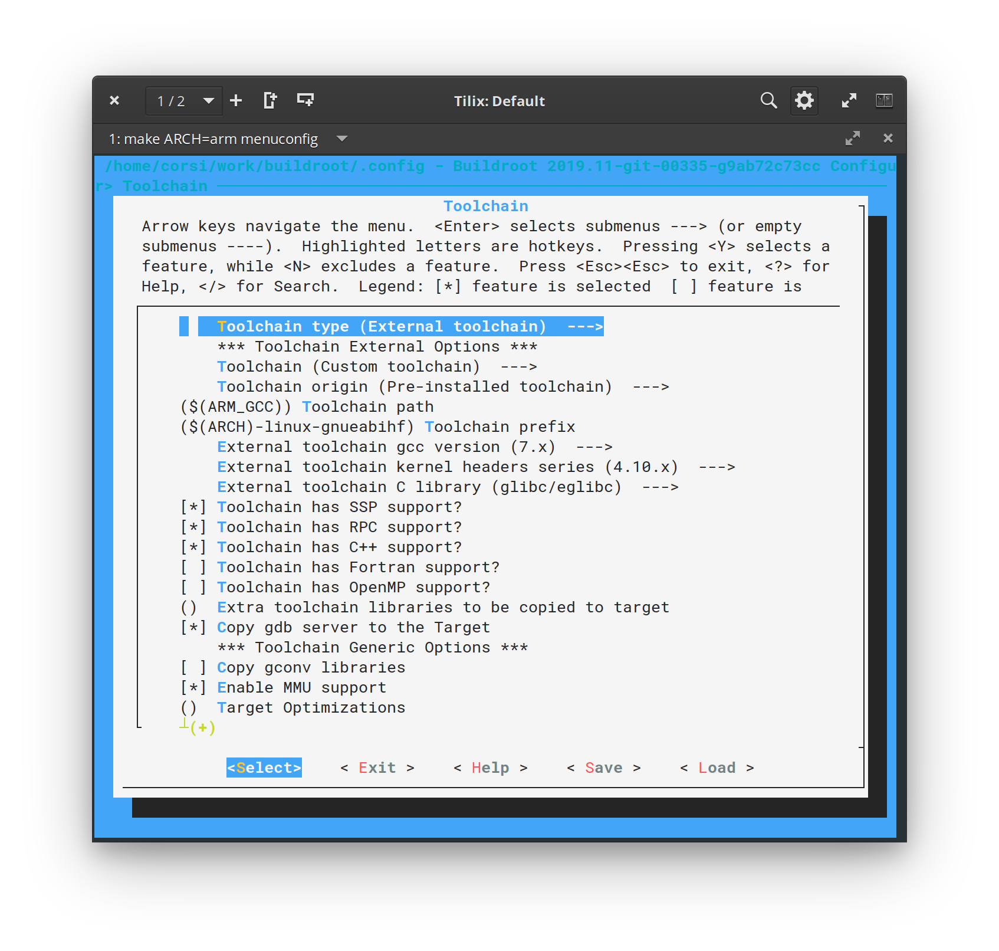Open Toolchain (Custom toolchain) submenu
The height and width of the screenshot is (951, 999).
pos(377,366)
